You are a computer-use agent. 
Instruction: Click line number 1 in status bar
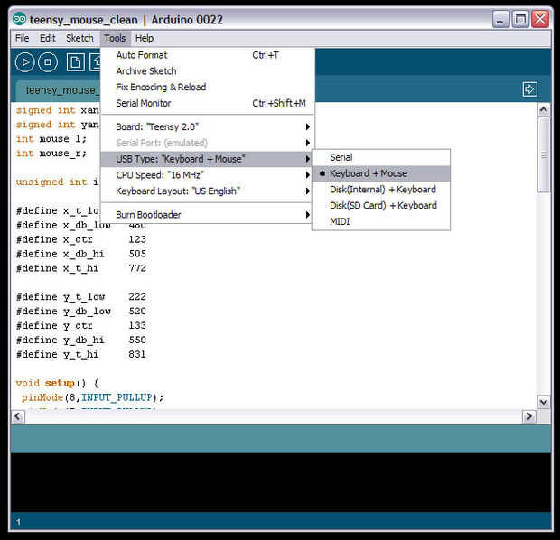(18, 522)
